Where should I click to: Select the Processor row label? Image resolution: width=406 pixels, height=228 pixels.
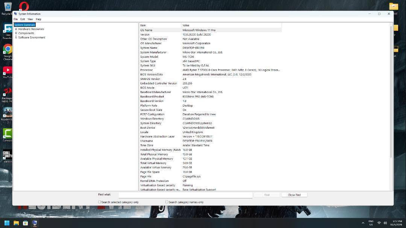click(x=147, y=70)
